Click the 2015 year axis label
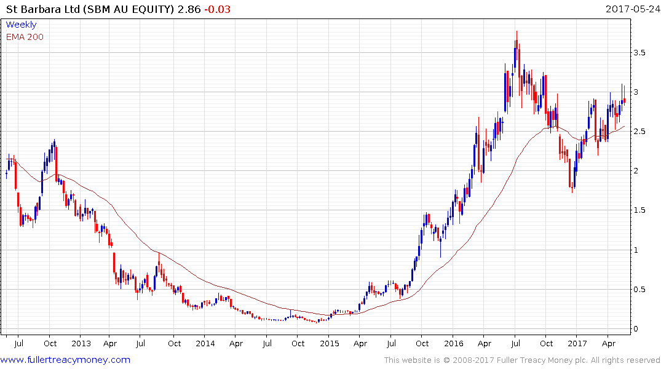This screenshot has width=661, height=369. coord(329,343)
